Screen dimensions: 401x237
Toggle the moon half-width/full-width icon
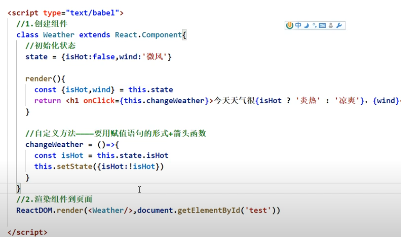(307, 26)
